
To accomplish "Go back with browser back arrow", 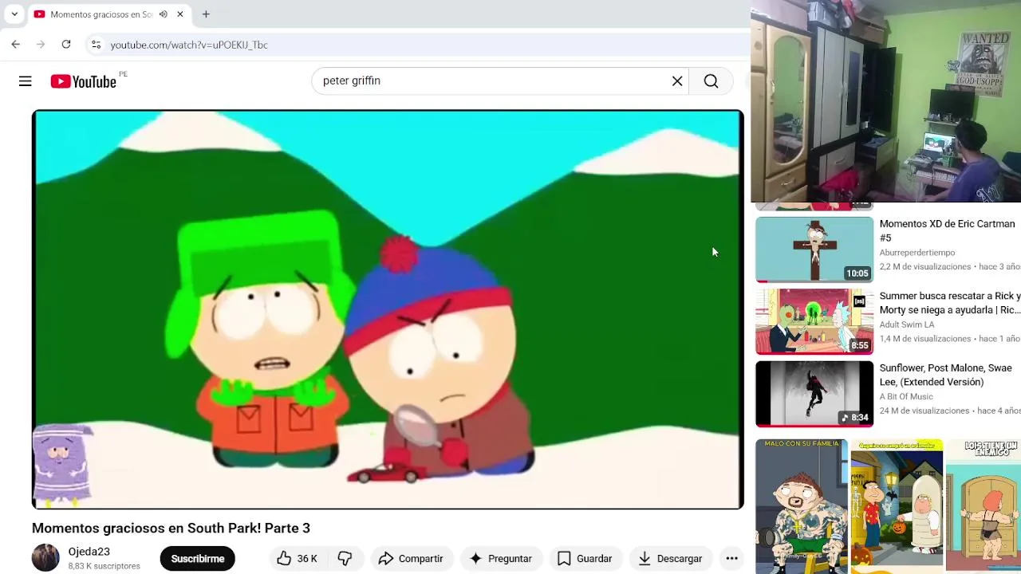I will (x=16, y=45).
